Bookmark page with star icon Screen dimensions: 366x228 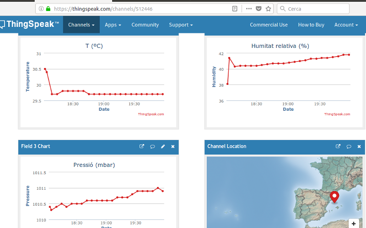click(x=269, y=9)
